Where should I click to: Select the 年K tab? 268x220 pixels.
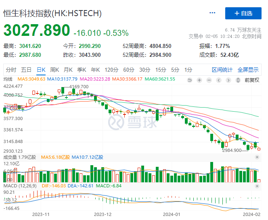[x=95, y=70]
